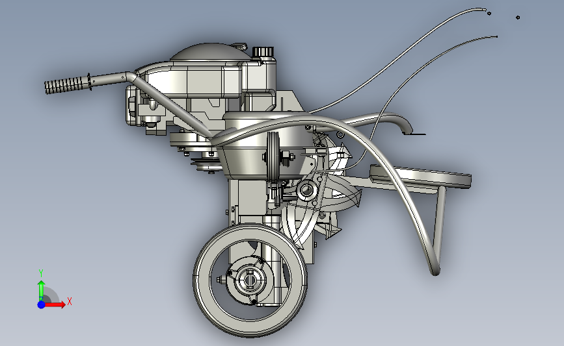Click the X label of the triad
Viewport: 564px width, 346px height.
(x=70, y=301)
